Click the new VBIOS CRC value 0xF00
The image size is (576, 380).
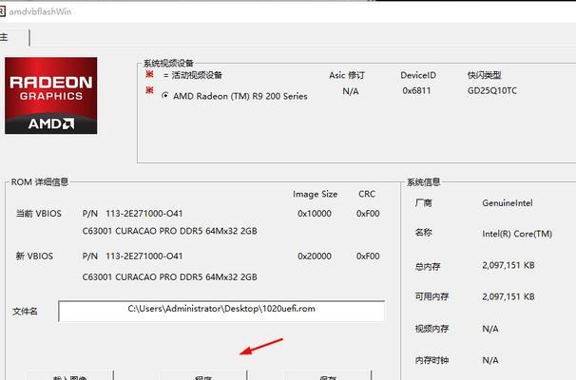[x=368, y=256]
